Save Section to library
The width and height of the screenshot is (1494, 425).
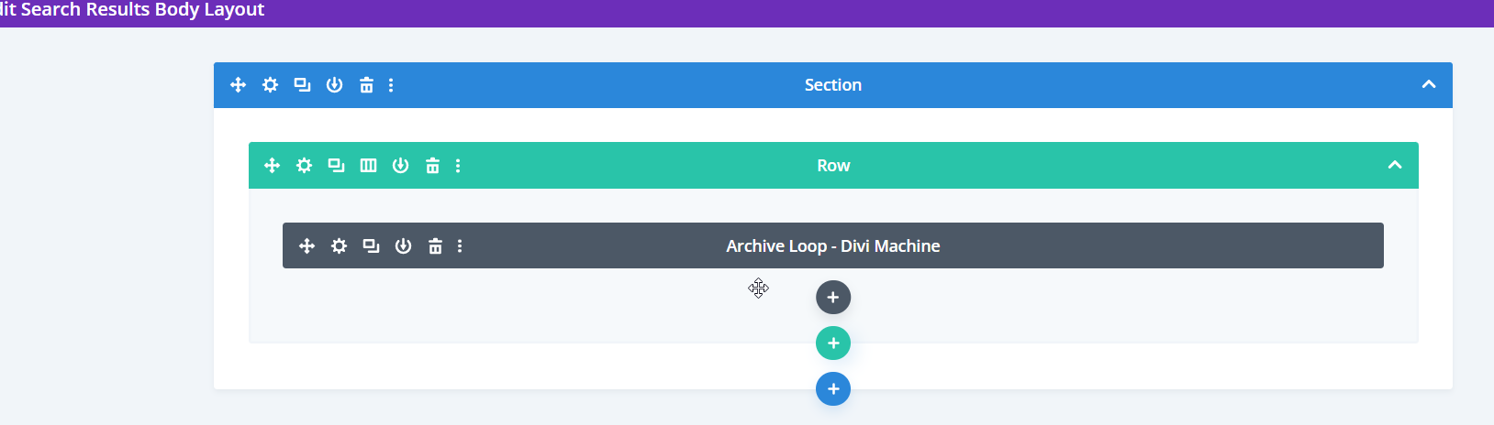[334, 85]
